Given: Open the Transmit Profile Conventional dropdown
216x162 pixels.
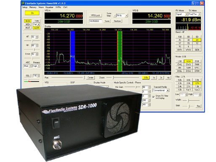Looking at the screenshot, I should 161,91.
